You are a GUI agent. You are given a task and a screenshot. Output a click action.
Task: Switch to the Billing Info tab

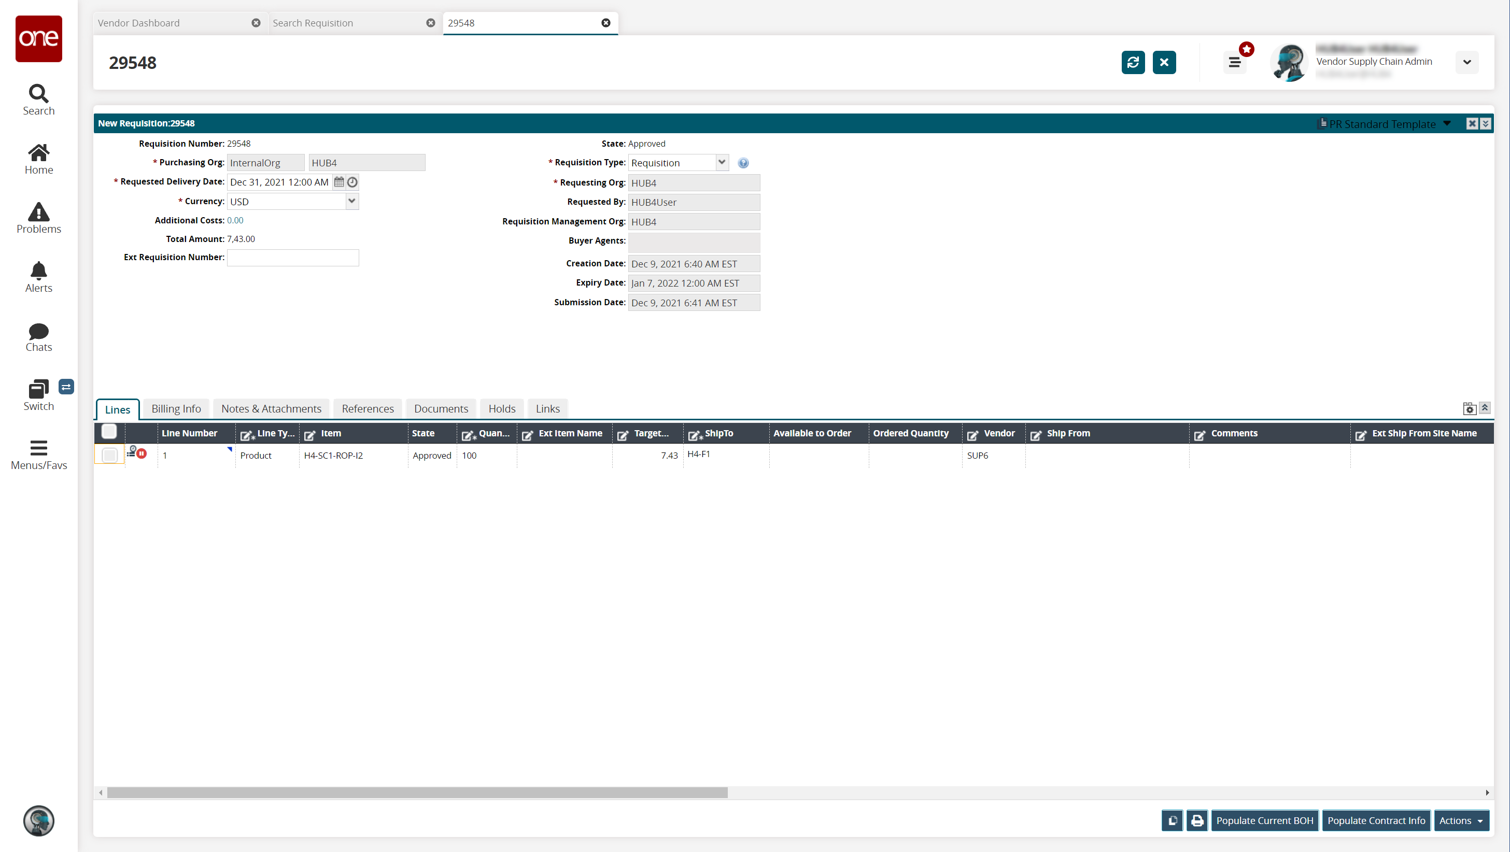click(176, 408)
